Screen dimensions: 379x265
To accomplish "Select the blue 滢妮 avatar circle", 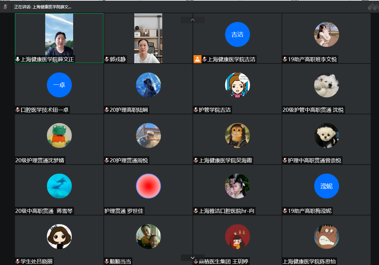I will (326, 186).
